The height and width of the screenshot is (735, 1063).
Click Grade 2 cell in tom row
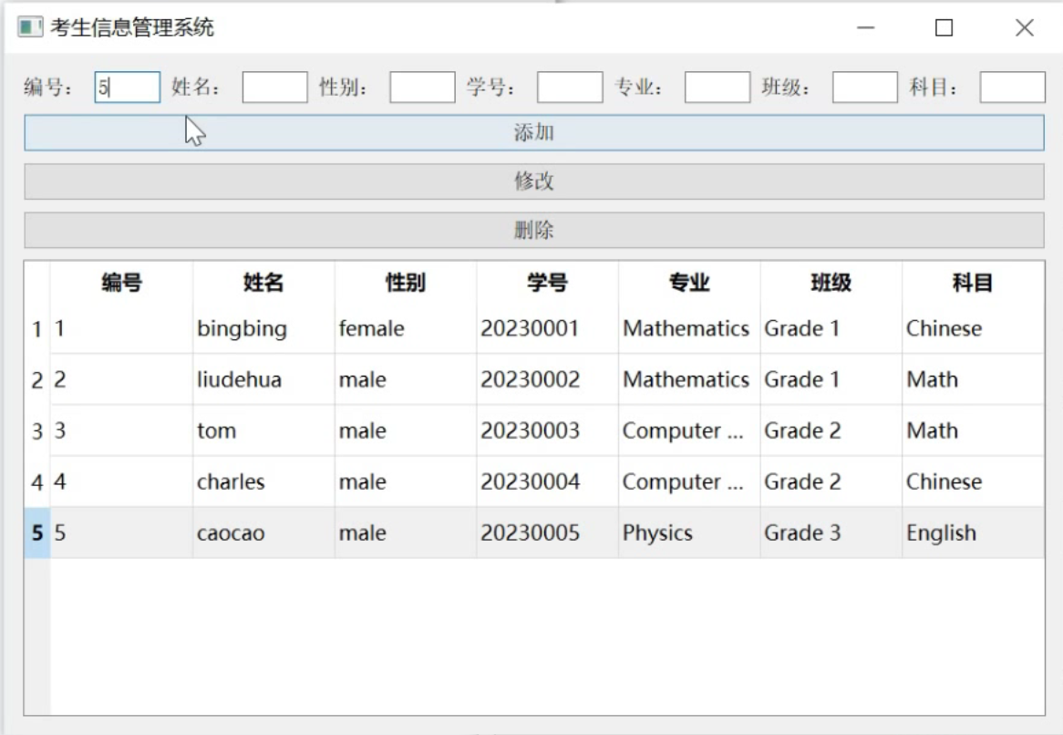831,430
